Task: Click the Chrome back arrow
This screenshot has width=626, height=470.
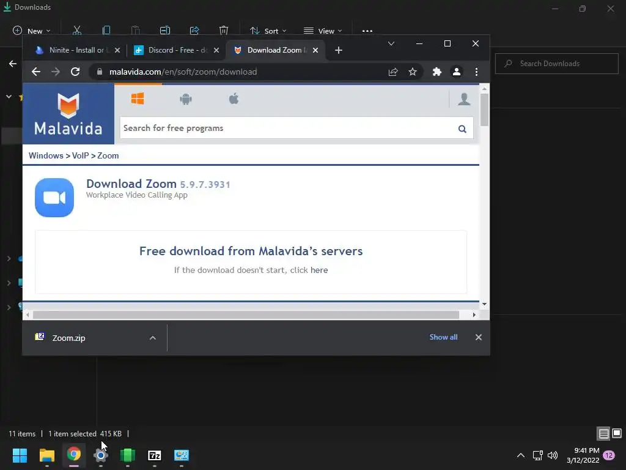Action: click(x=36, y=72)
